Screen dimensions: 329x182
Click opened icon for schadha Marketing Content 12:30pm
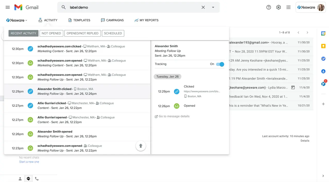tap(30, 63)
